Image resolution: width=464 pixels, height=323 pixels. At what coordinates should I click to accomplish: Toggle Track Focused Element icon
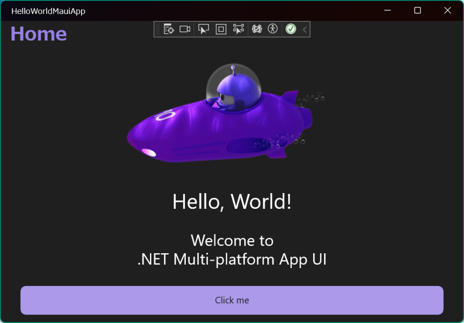238,29
